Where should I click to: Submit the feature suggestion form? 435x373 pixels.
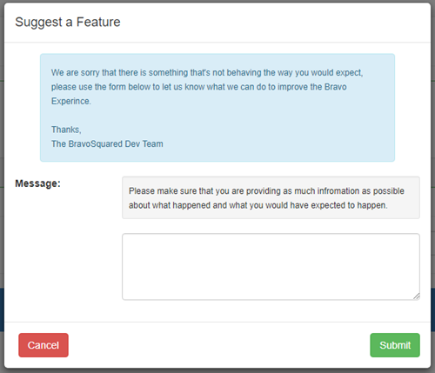tap(395, 345)
